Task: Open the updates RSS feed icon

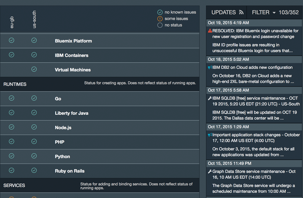Action: 241,12
